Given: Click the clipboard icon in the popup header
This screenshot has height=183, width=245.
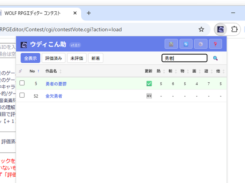Looking at the screenshot, I should pyautogui.click(x=171, y=44).
